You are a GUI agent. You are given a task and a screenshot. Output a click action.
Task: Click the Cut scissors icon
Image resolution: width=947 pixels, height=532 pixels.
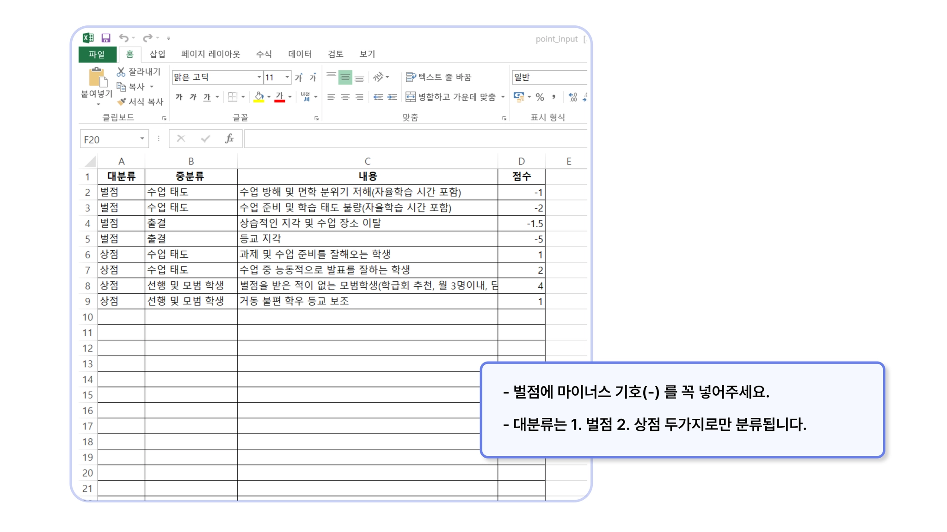tap(121, 72)
